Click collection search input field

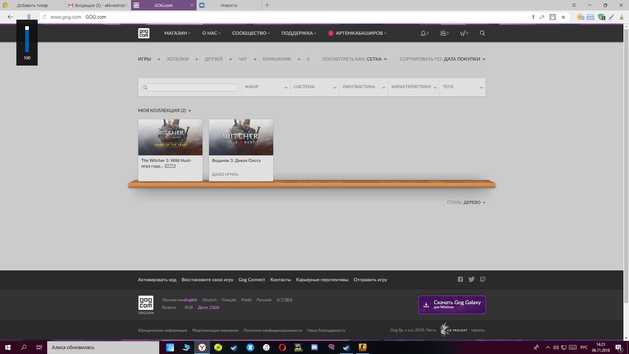click(190, 88)
